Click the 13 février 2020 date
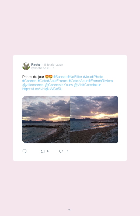 pos(53,65)
